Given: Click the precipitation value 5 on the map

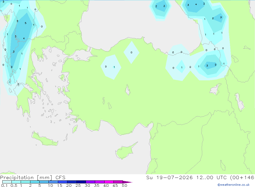Looking at the screenshot, I should click(25, 23).
